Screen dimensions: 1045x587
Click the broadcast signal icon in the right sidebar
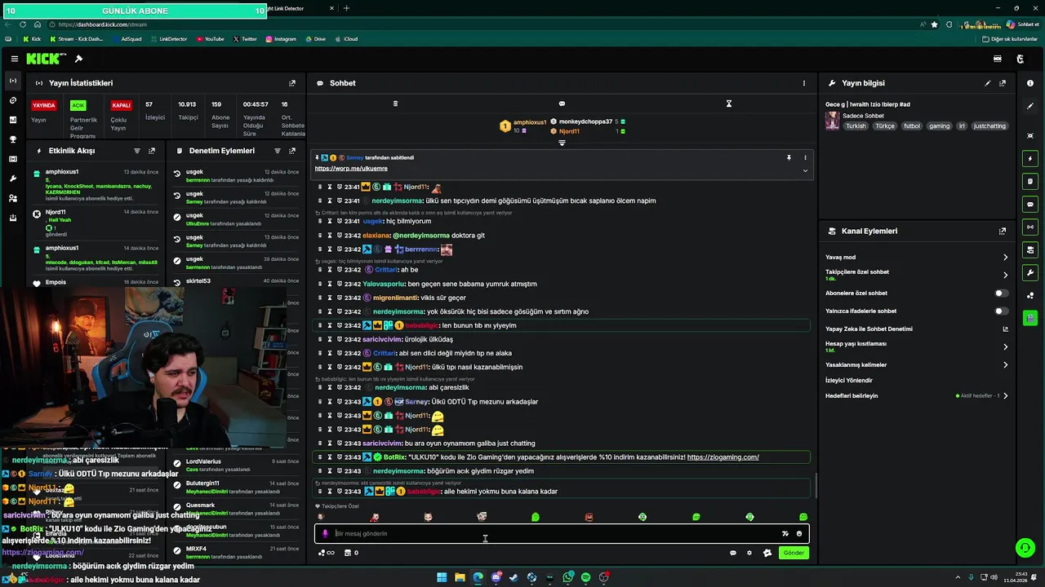1030,227
